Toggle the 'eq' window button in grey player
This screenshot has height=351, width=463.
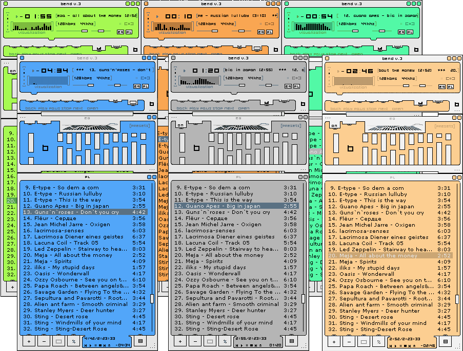[288, 86]
